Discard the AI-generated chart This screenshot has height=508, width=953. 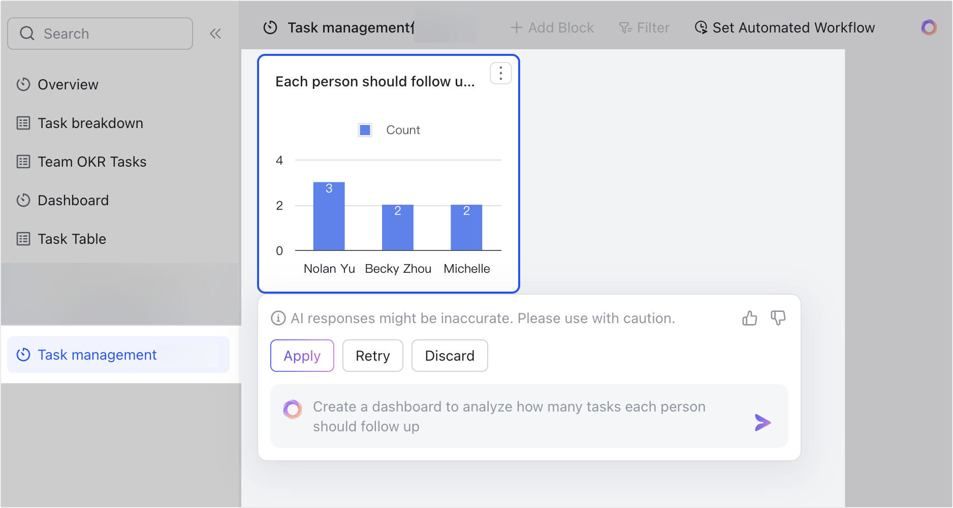pos(449,356)
